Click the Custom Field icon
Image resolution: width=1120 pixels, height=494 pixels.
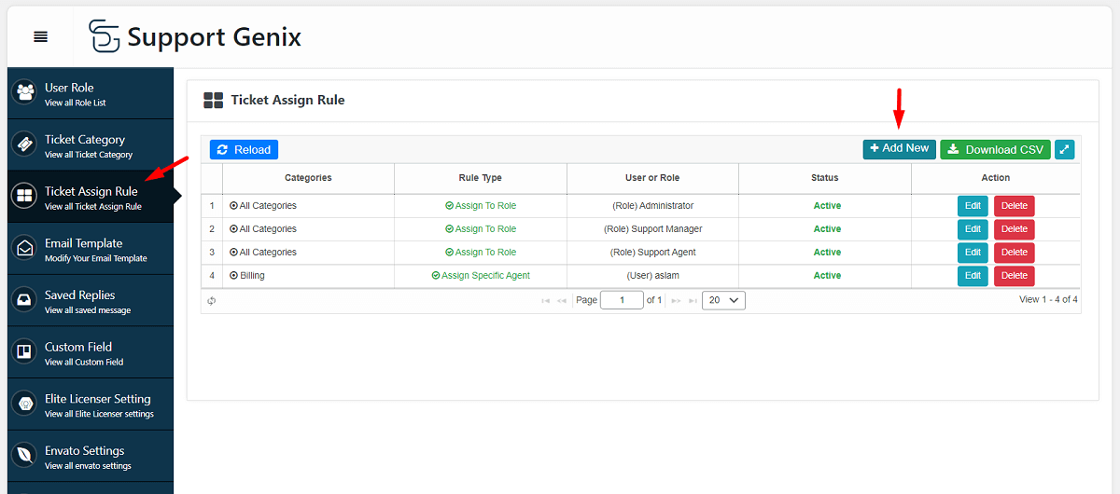(x=24, y=351)
